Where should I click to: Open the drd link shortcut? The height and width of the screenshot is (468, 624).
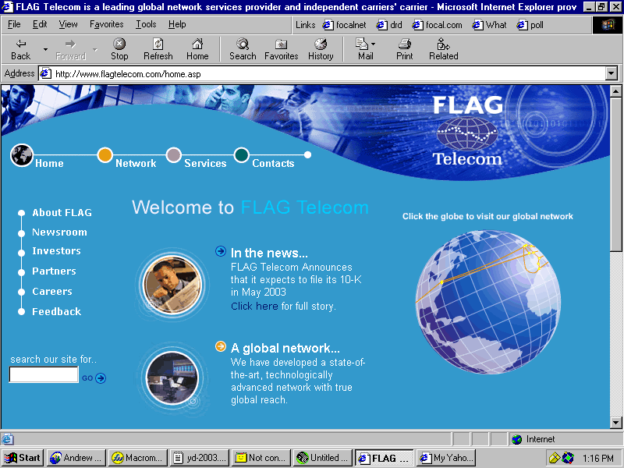coord(389,25)
